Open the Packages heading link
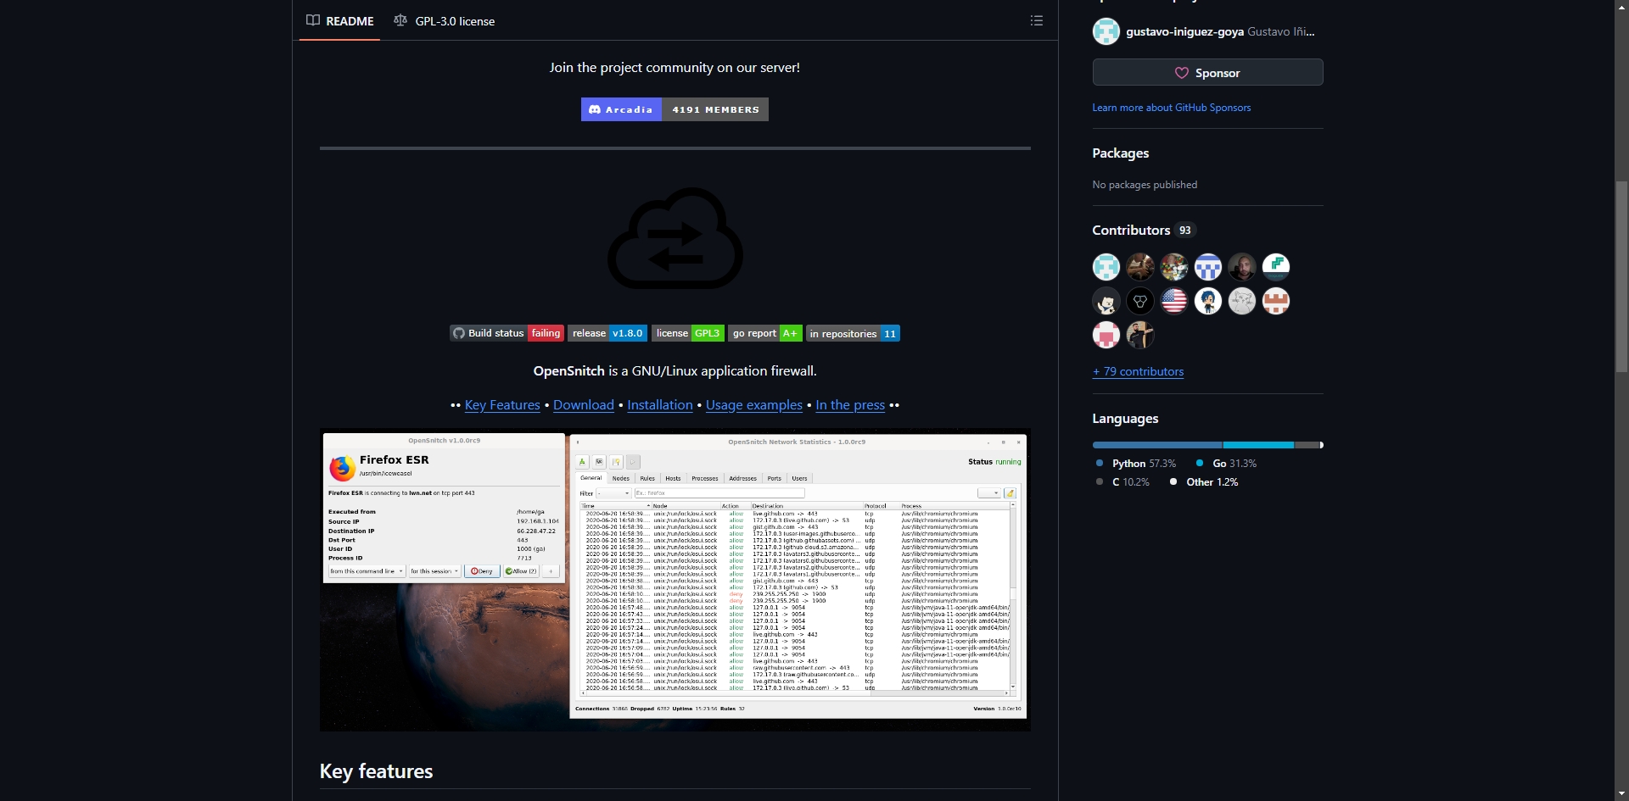This screenshot has width=1629, height=801. [x=1121, y=153]
